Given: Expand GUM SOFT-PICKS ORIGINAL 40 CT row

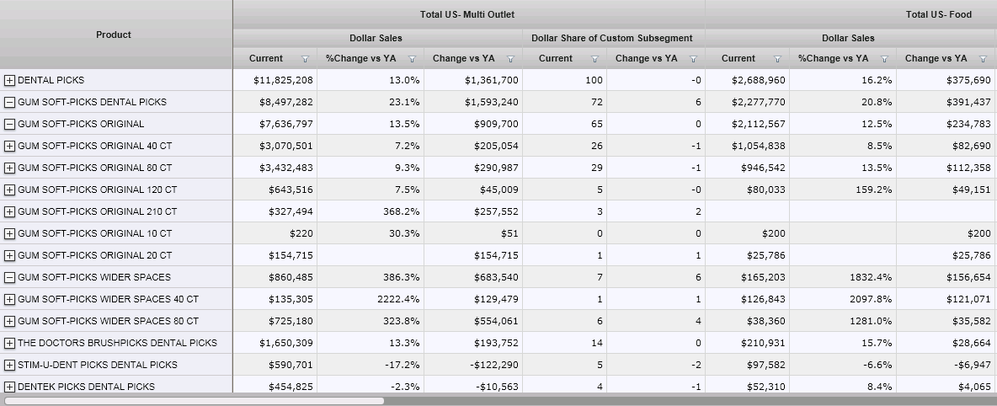Looking at the screenshot, I should tap(10, 146).
